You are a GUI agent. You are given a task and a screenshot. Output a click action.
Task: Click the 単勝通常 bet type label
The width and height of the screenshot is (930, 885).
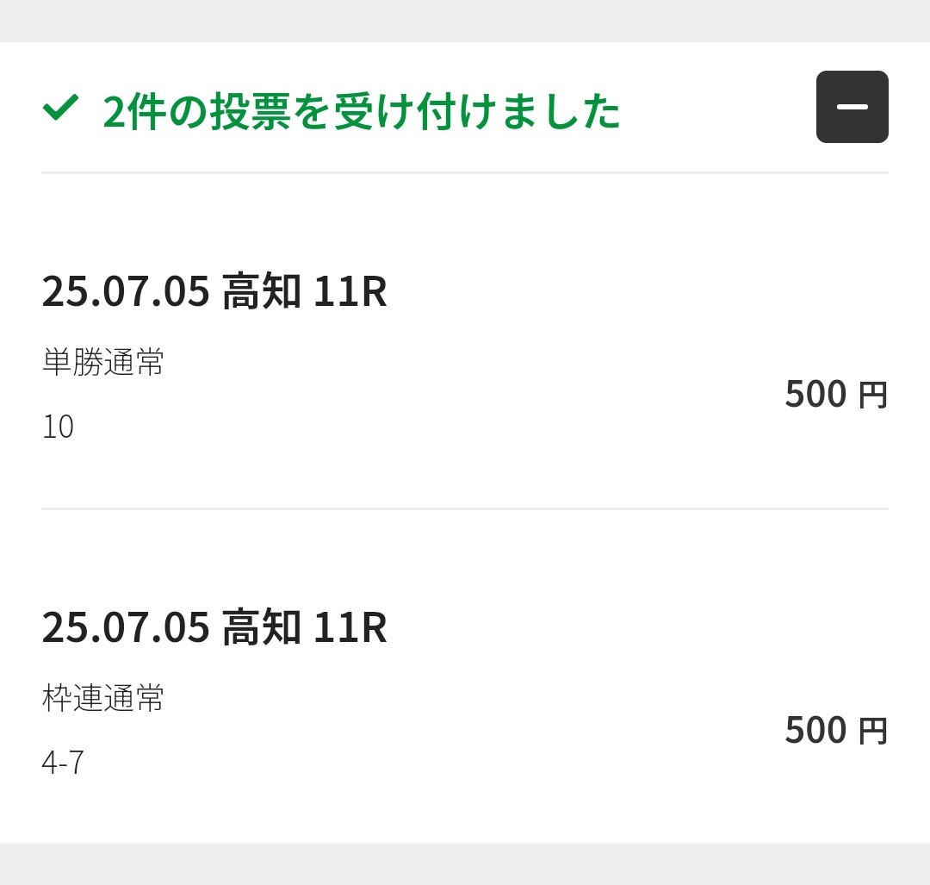pos(102,361)
